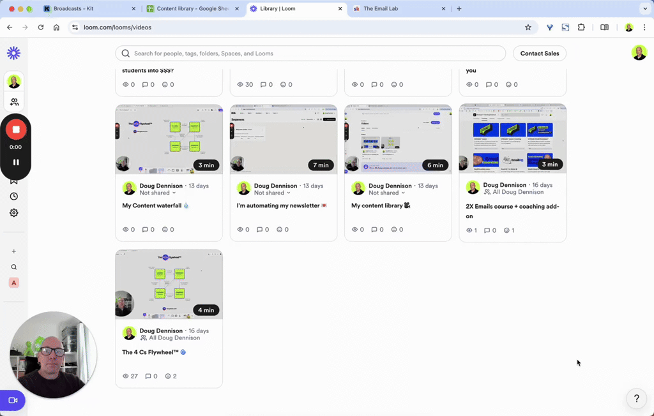This screenshot has width=654, height=416.
Task: Open the help question mark button
Action: coord(637,399)
